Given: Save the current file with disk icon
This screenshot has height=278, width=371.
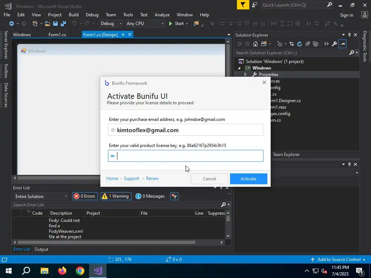Looking at the screenshot, I should [55, 24].
